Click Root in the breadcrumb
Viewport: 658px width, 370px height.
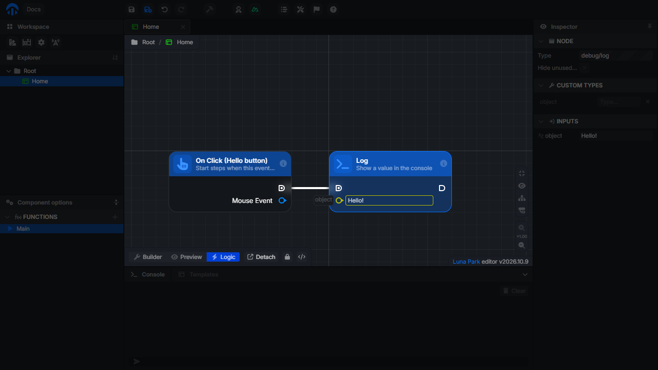point(149,42)
